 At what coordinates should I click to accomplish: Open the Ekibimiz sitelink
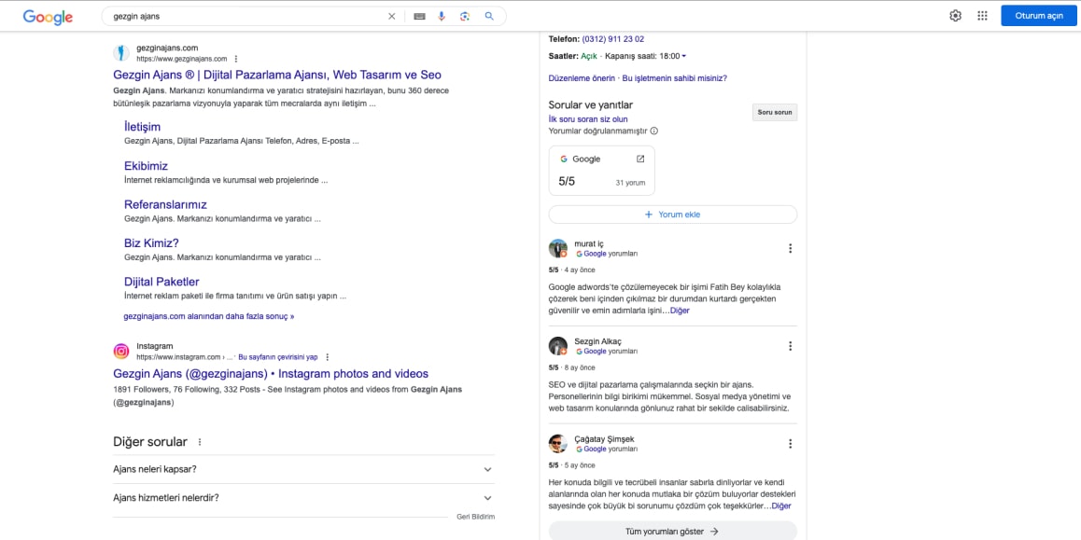(x=147, y=166)
